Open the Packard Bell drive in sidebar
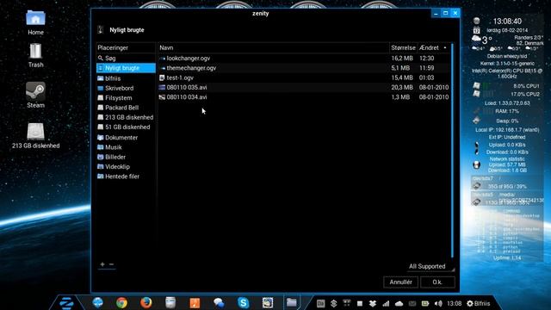This screenshot has width=551, height=310. [126, 108]
